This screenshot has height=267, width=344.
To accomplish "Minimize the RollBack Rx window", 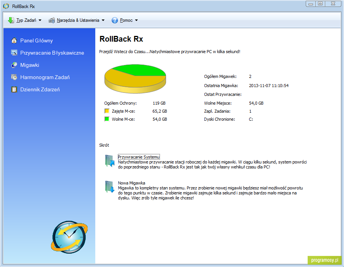I will click(311, 4).
